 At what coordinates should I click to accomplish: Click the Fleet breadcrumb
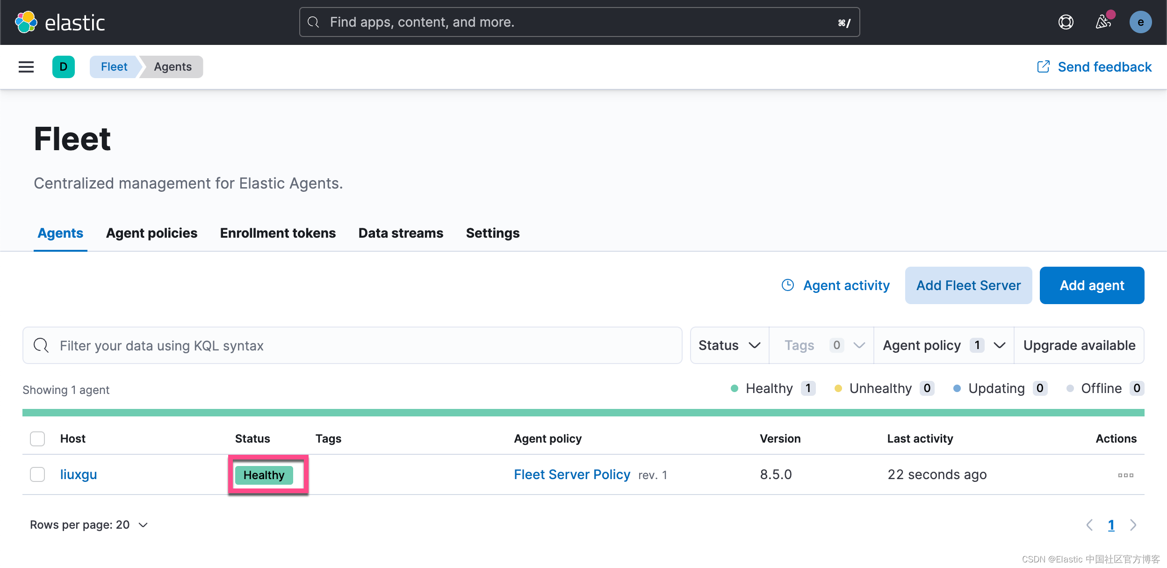[114, 67]
